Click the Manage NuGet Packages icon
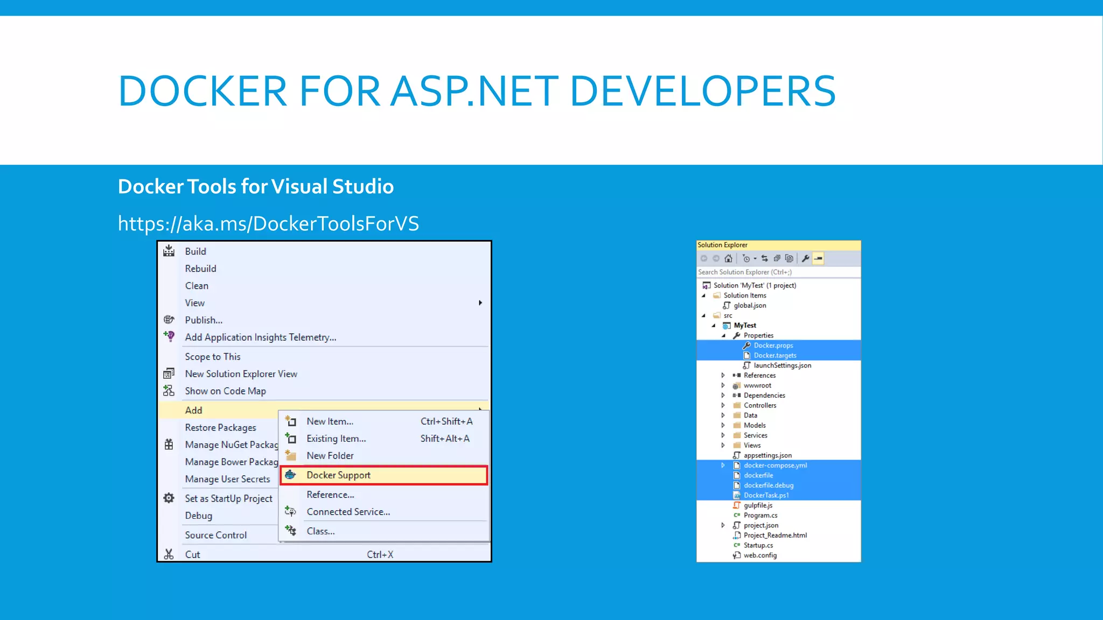The image size is (1103, 620). click(169, 445)
